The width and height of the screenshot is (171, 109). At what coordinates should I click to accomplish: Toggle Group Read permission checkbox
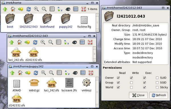click(118, 83)
